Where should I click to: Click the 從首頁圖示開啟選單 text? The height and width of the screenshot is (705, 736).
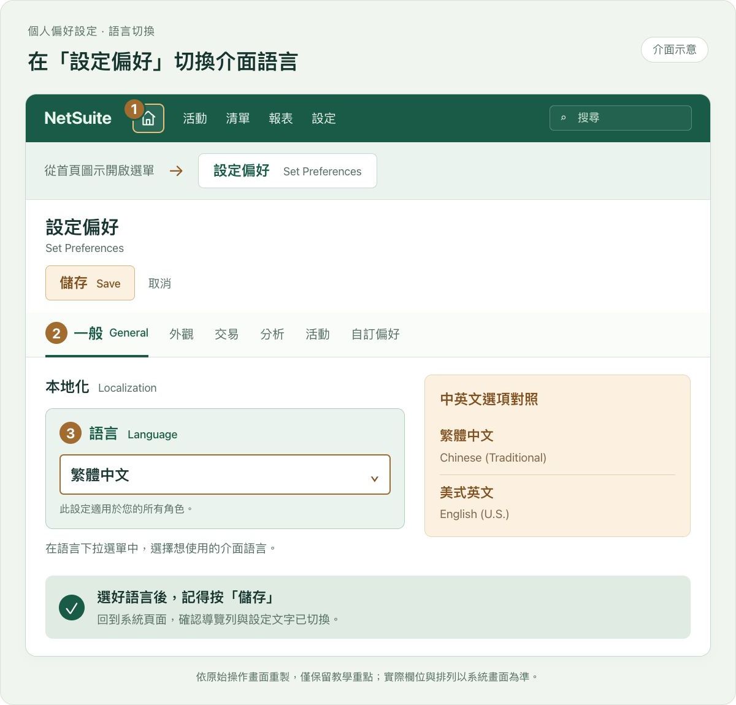tap(99, 170)
